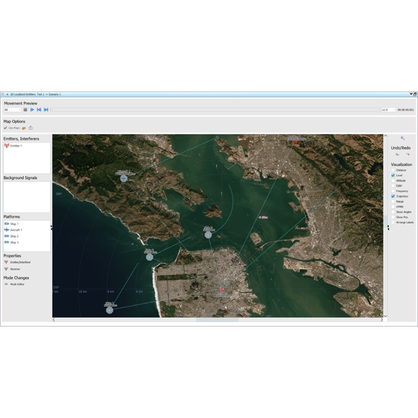The image size is (418, 418).
Task: Enable the Range visualization checkbox
Action: pyautogui.click(x=393, y=202)
